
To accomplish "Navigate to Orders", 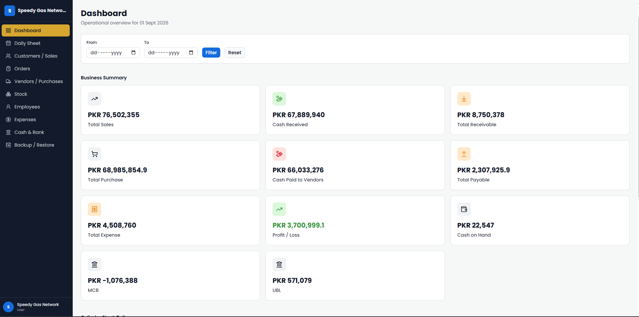I will click(36, 69).
